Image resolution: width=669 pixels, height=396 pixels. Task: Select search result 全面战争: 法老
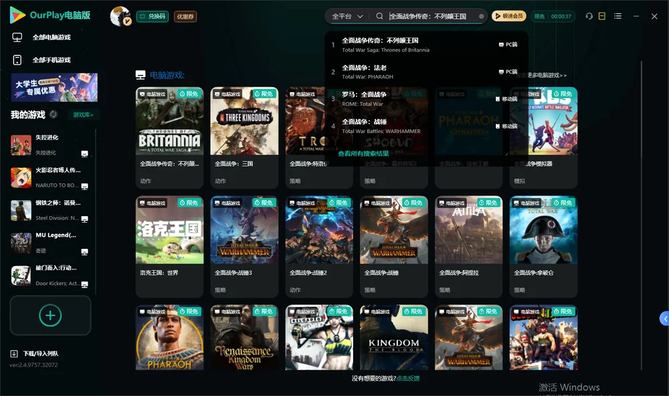coord(425,72)
